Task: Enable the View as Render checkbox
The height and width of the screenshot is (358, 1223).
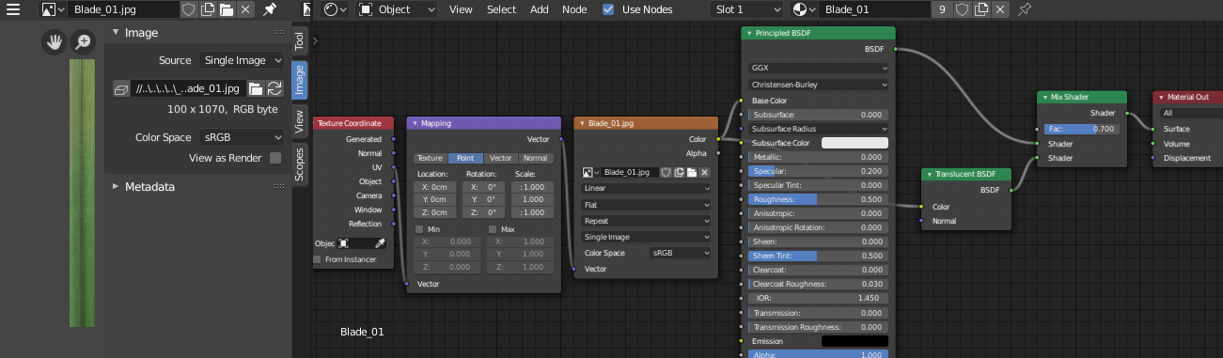Action: point(275,158)
